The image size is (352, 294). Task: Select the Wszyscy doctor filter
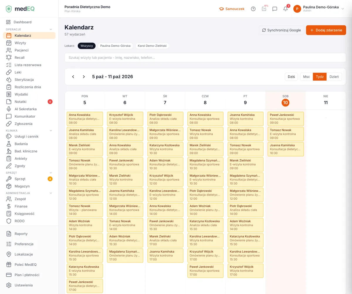(87, 46)
